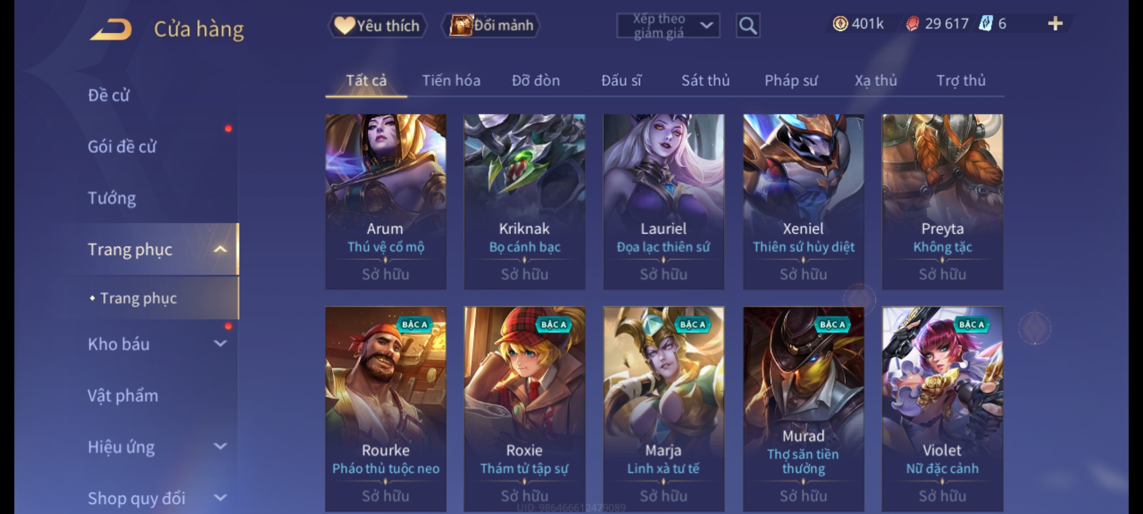This screenshot has width=1143, height=514.
Task: Open the Xếp theo giảm giá dropdown
Action: (668, 26)
